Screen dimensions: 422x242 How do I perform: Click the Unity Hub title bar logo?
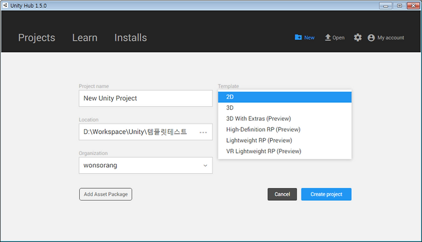pyautogui.click(x=6, y=6)
